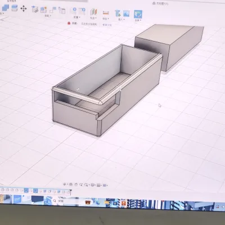Click the Select tool icon in toolbar
The width and height of the screenshot is (225, 225).
[x=138, y=14]
